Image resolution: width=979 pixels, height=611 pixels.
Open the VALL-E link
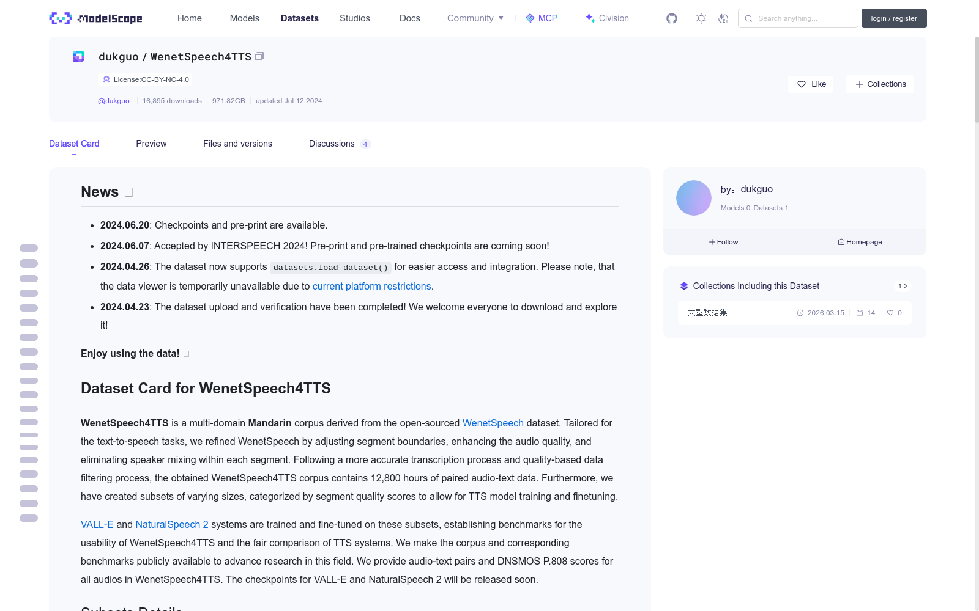[97, 524]
